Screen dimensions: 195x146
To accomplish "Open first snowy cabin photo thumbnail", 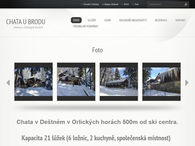I will pos(34,82).
